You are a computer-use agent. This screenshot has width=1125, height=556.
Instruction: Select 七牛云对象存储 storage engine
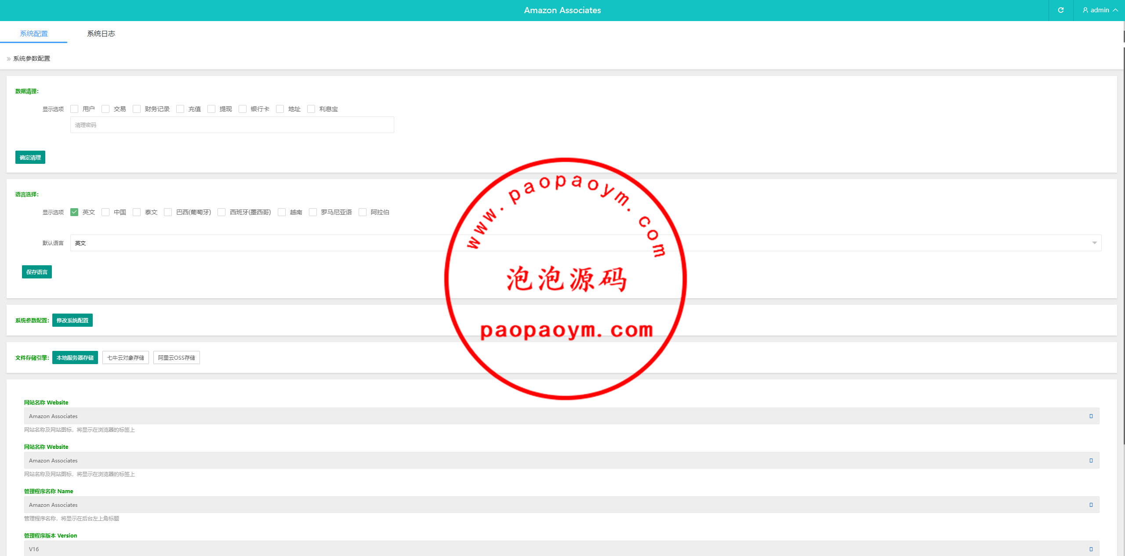126,357
